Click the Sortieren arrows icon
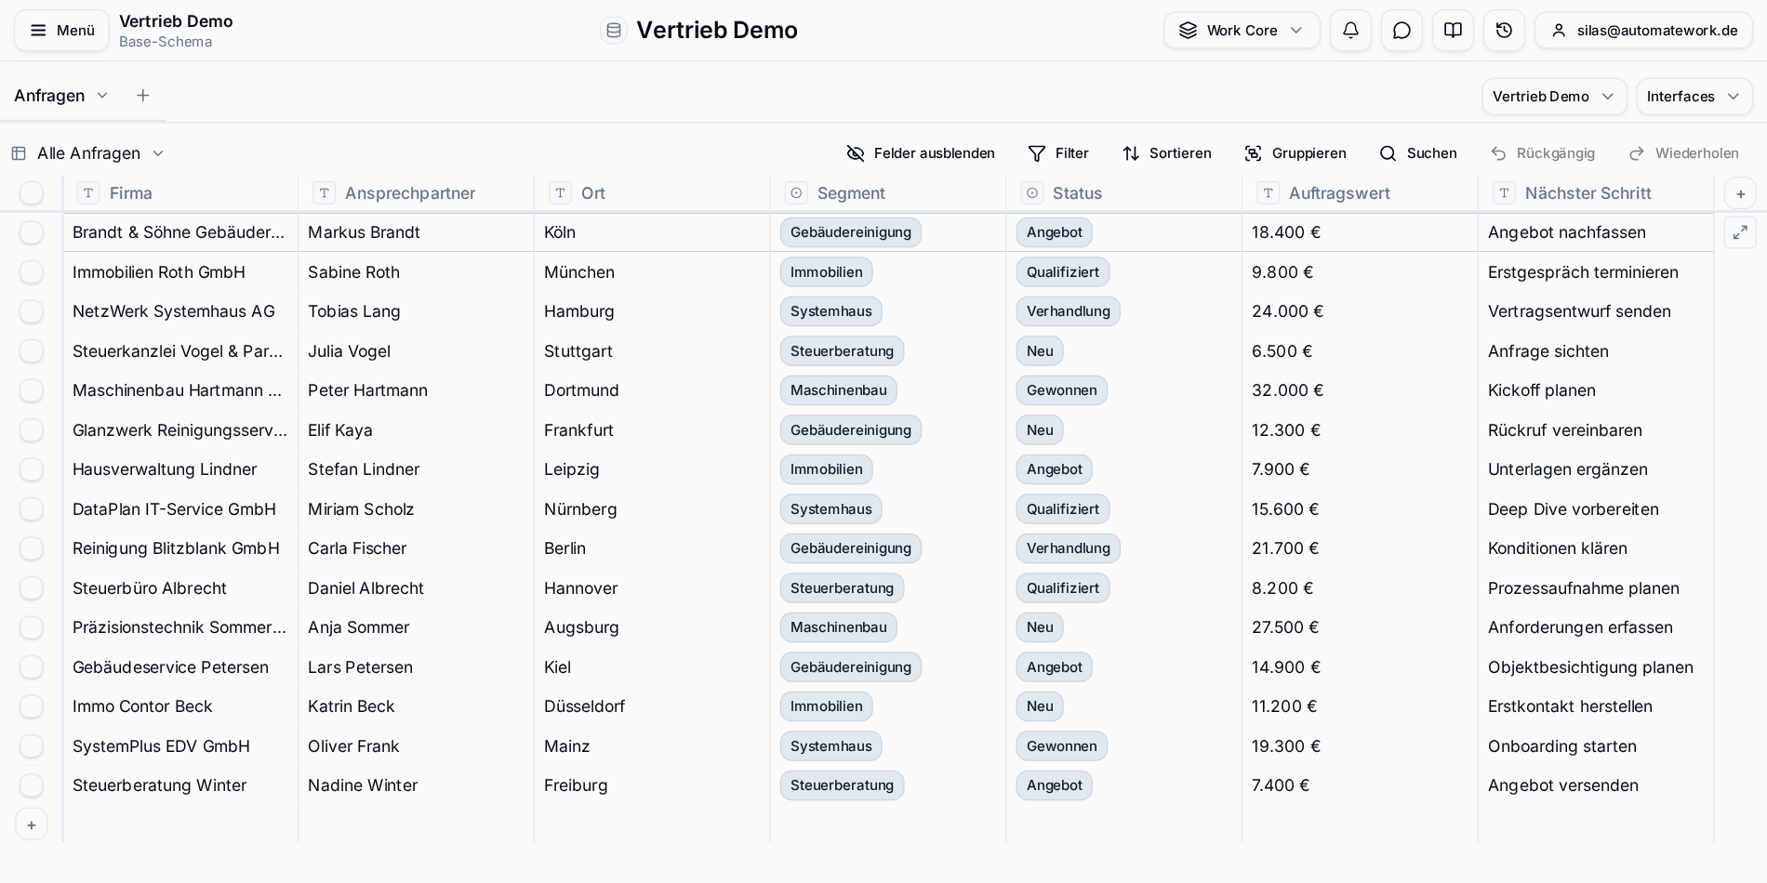The width and height of the screenshot is (1767, 883). (x=1131, y=153)
